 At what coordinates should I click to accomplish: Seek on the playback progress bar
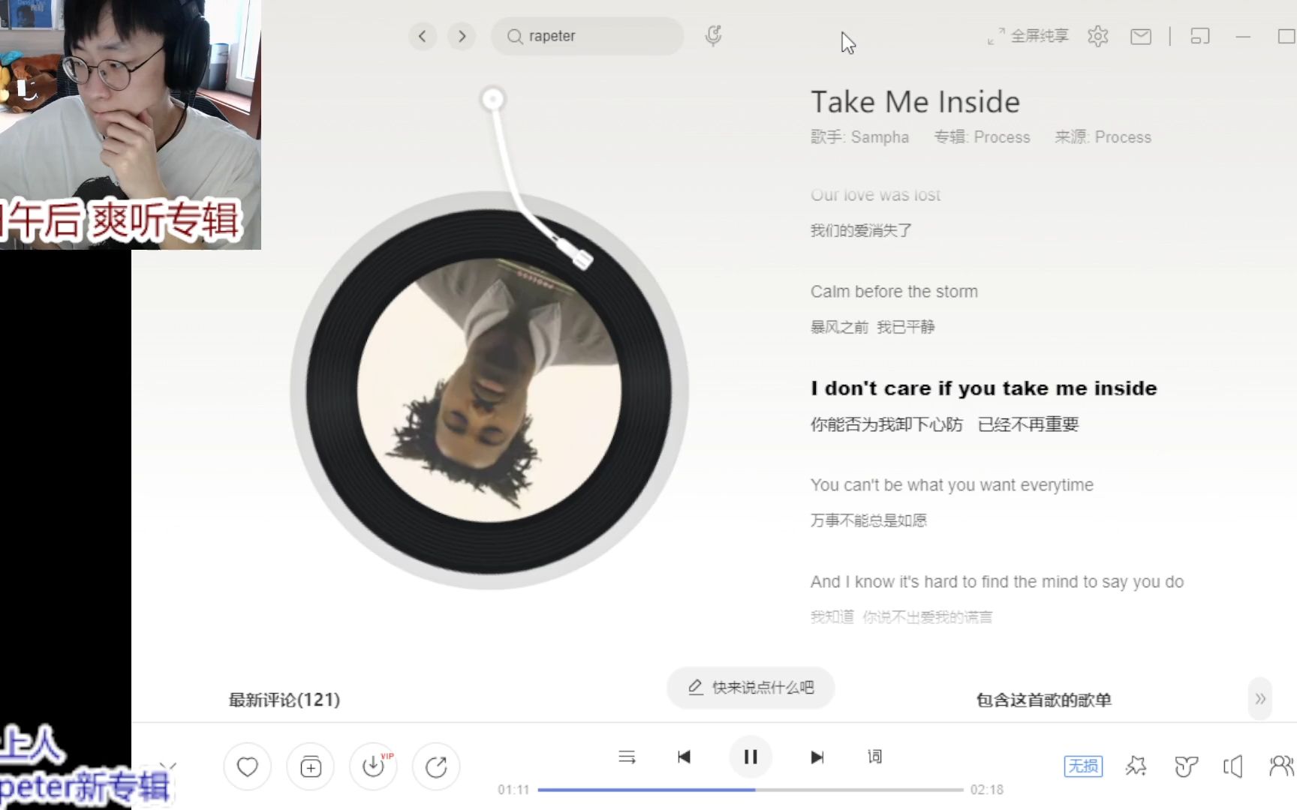[x=751, y=790]
